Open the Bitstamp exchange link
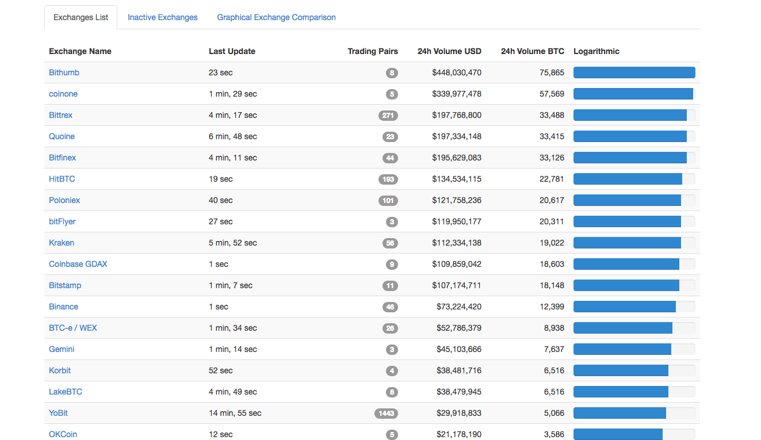This screenshot has height=440, width=761. [65, 285]
